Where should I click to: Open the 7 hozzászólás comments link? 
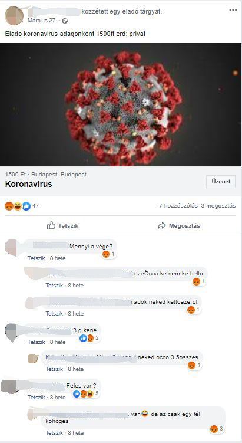pos(178,206)
